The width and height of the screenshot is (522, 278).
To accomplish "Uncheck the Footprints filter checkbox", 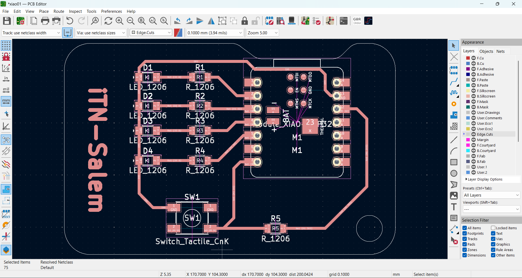I will [x=465, y=233].
